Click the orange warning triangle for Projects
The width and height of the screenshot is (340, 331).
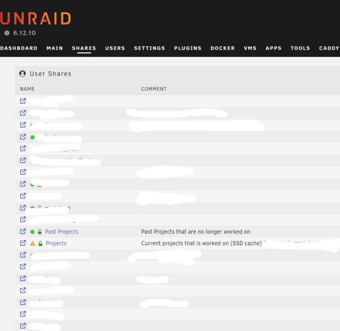tap(33, 244)
